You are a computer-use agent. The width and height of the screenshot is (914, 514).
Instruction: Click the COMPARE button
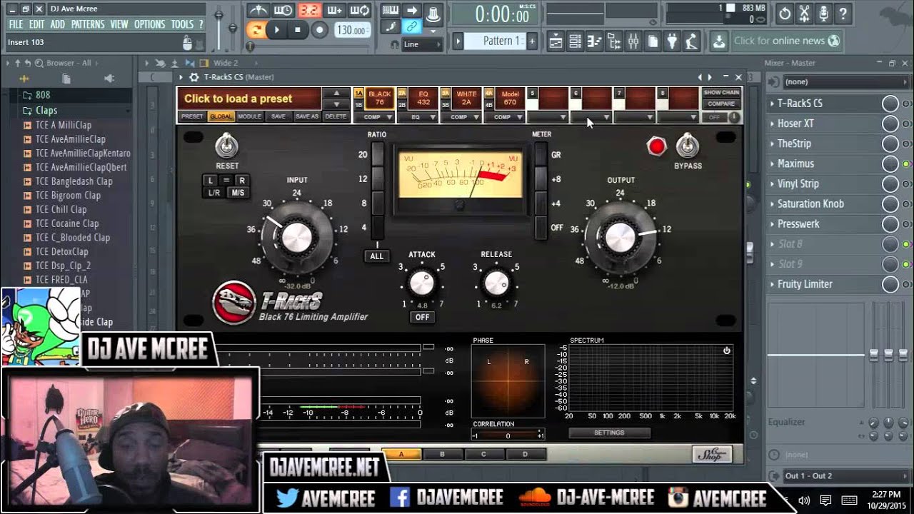721,104
